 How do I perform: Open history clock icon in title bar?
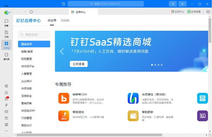[63, 4]
